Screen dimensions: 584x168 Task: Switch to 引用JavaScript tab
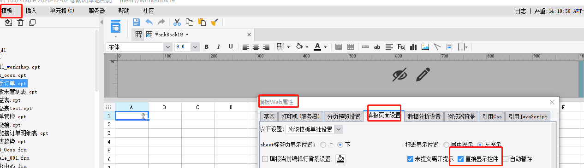tap(528, 116)
